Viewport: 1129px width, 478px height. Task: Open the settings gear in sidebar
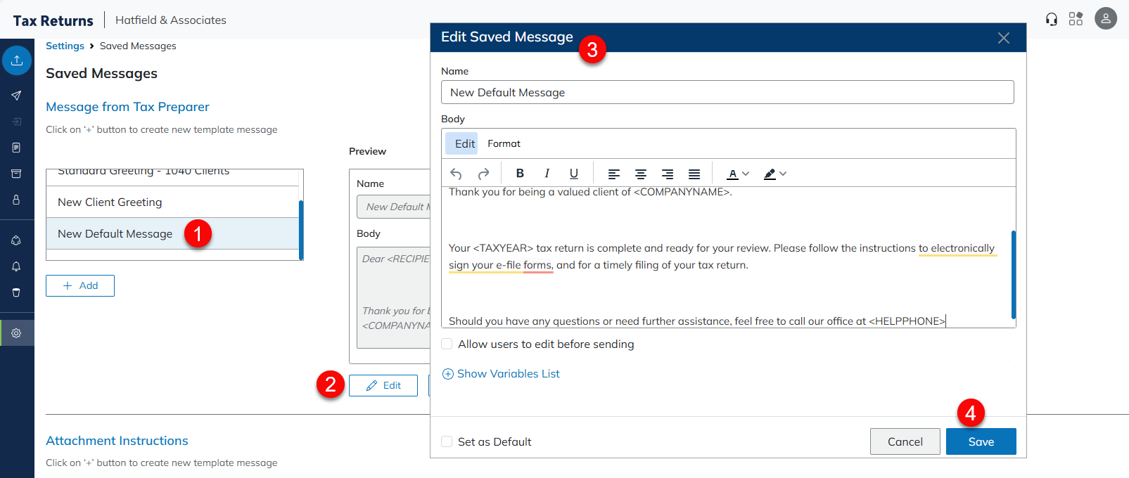pyautogui.click(x=16, y=333)
